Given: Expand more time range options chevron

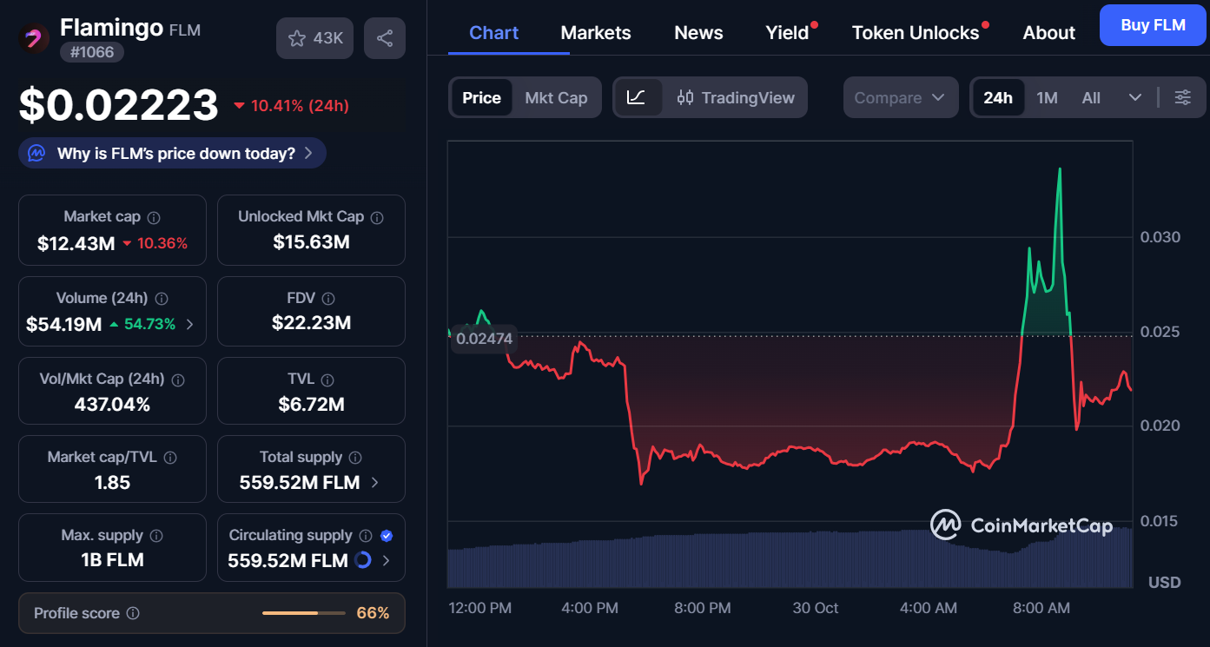Looking at the screenshot, I should [1134, 97].
